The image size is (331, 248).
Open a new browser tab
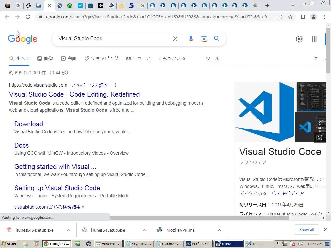point(267,5)
